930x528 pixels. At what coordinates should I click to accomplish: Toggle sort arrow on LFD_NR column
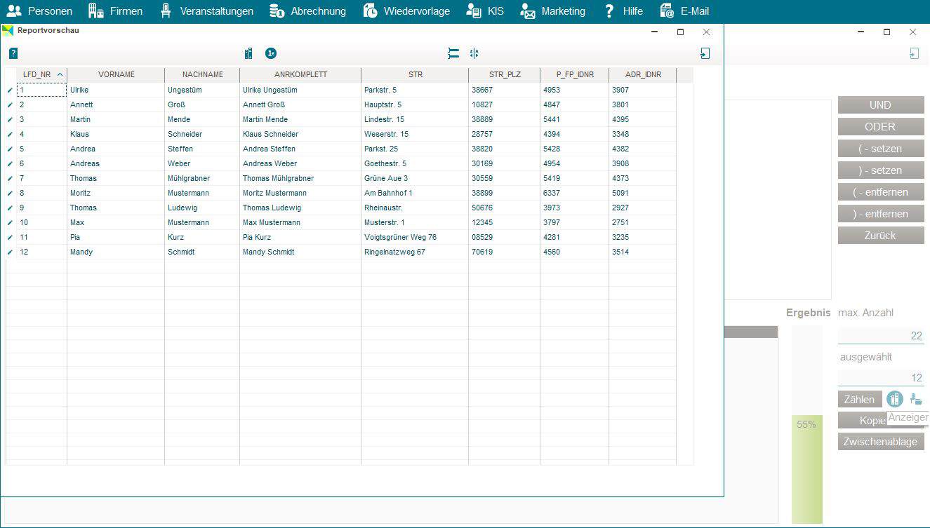click(60, 74)
